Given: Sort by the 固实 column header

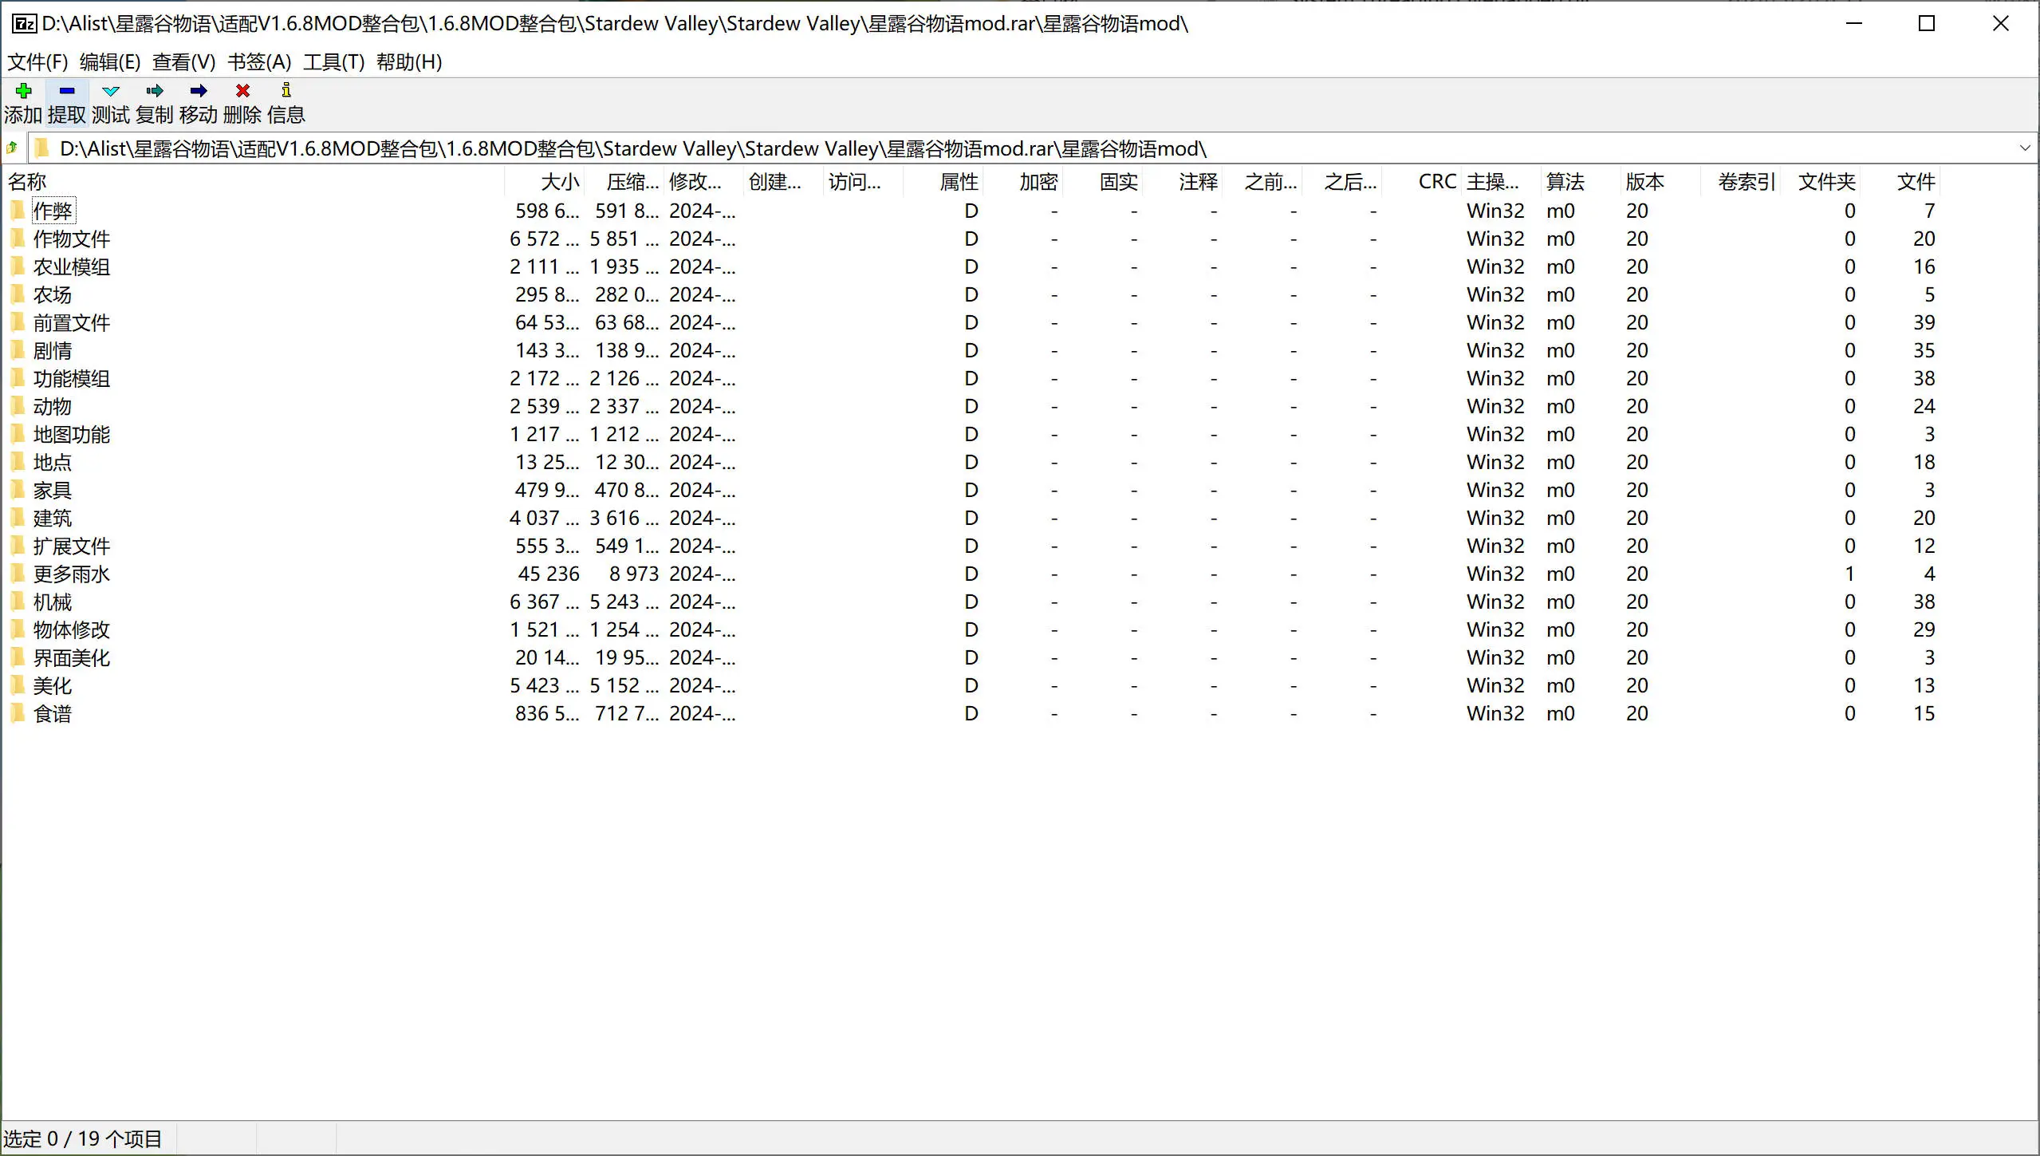Looking at the screenshot, I should 1103,182.
